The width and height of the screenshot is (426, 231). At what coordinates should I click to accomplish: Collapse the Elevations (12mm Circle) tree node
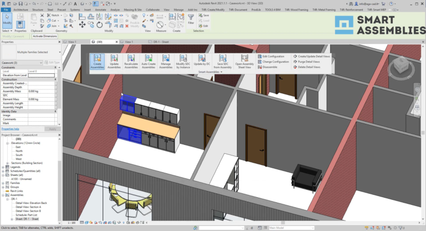(x=7, y=143)
